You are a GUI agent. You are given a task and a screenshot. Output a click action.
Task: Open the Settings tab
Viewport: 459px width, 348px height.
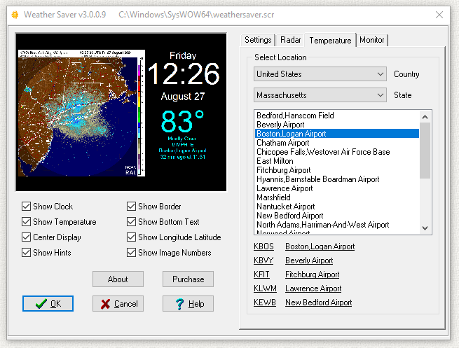(258, 40)
